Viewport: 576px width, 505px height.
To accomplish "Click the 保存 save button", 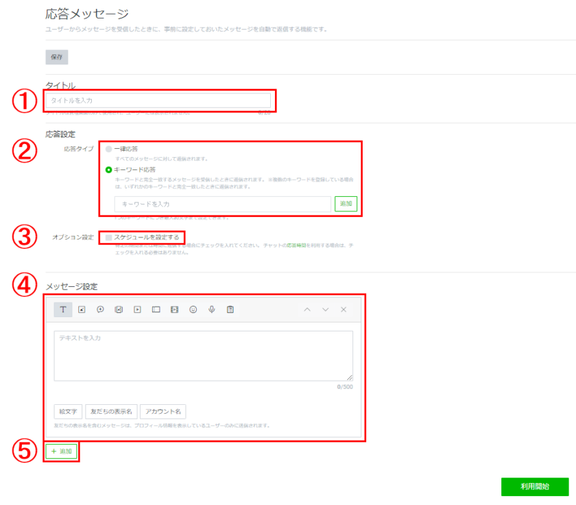I will tap(56, 57).
